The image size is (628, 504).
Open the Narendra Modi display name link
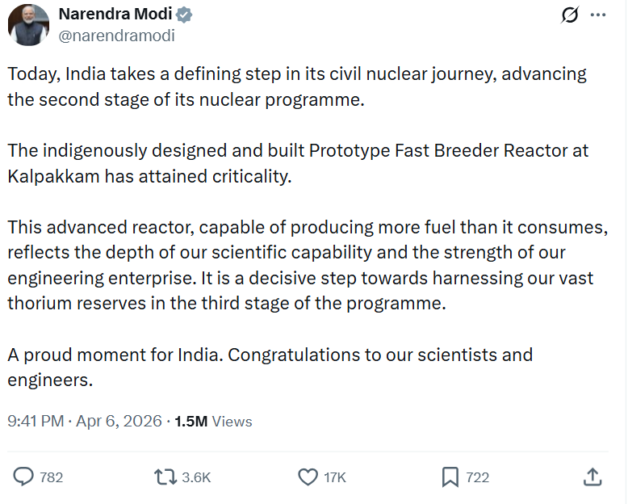pyautogui.click(x=115, y=14)
